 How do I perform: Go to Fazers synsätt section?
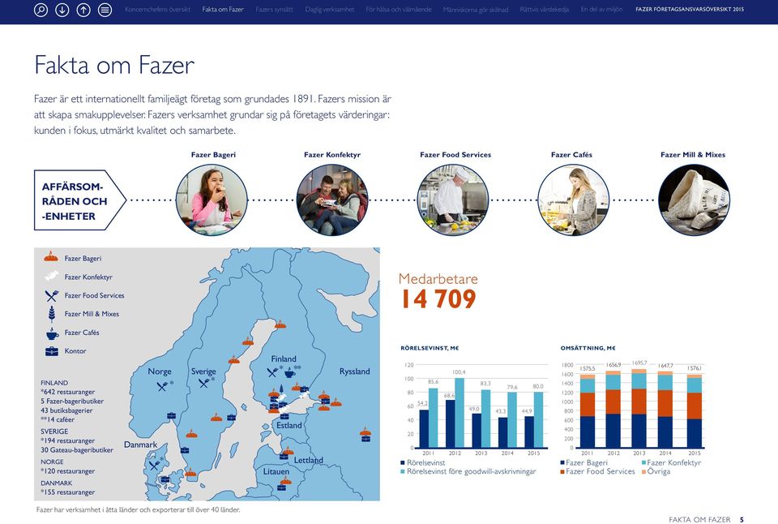(275, 10)
